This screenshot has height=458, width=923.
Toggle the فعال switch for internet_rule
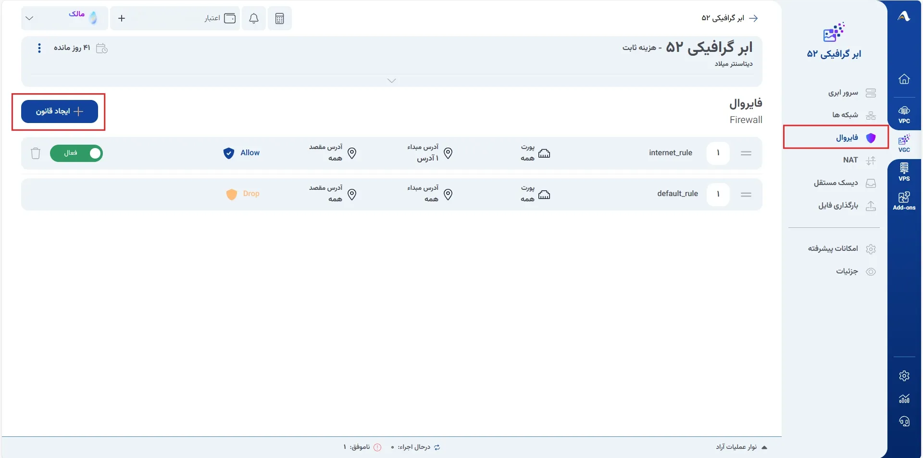76,153
